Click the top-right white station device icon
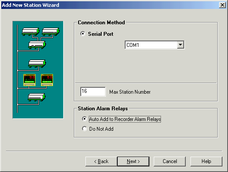The width and height of the screenshot is (228, 172). pyautogui.click(x=51, y=32)
